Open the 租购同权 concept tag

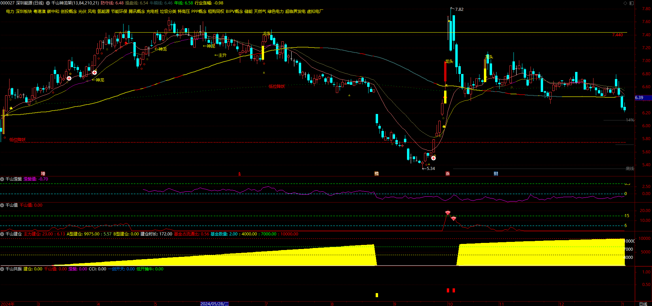coord(216,12)
